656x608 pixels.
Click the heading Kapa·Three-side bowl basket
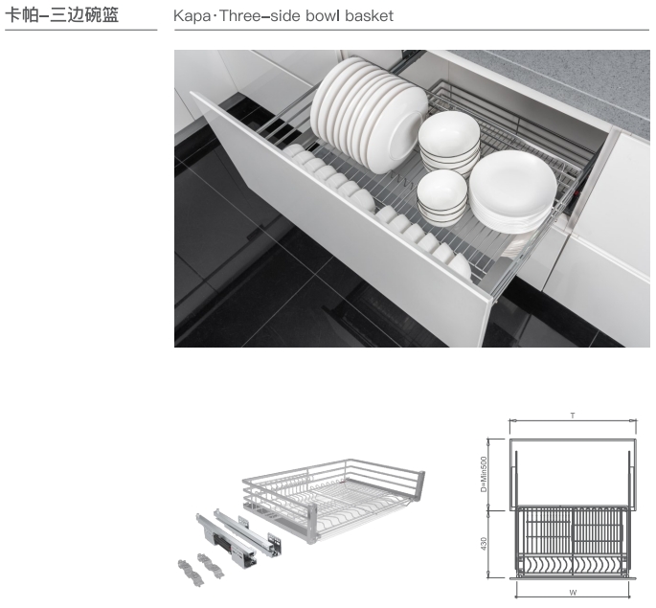click(283, 16)
